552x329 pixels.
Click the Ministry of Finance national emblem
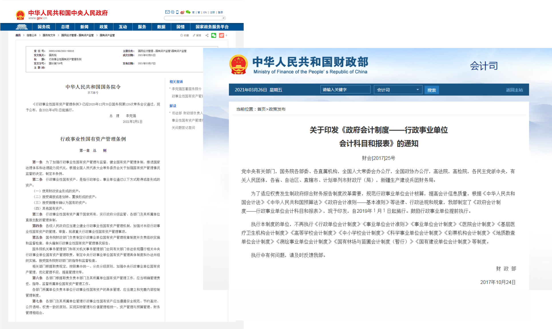click(x=239, y=65)
